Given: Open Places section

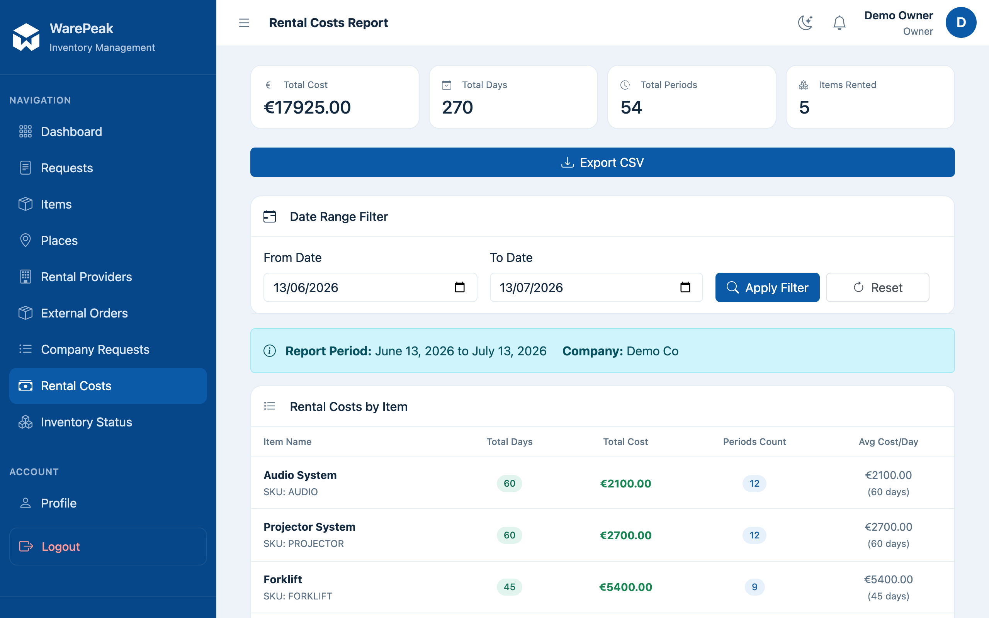Looking at the screenshot, I should (x=108, y=240).
